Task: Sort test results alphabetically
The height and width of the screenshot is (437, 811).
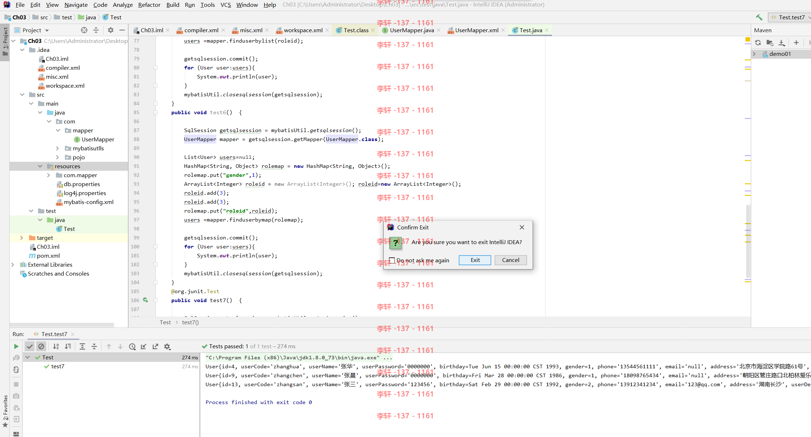Action: [x=56, y=346]
